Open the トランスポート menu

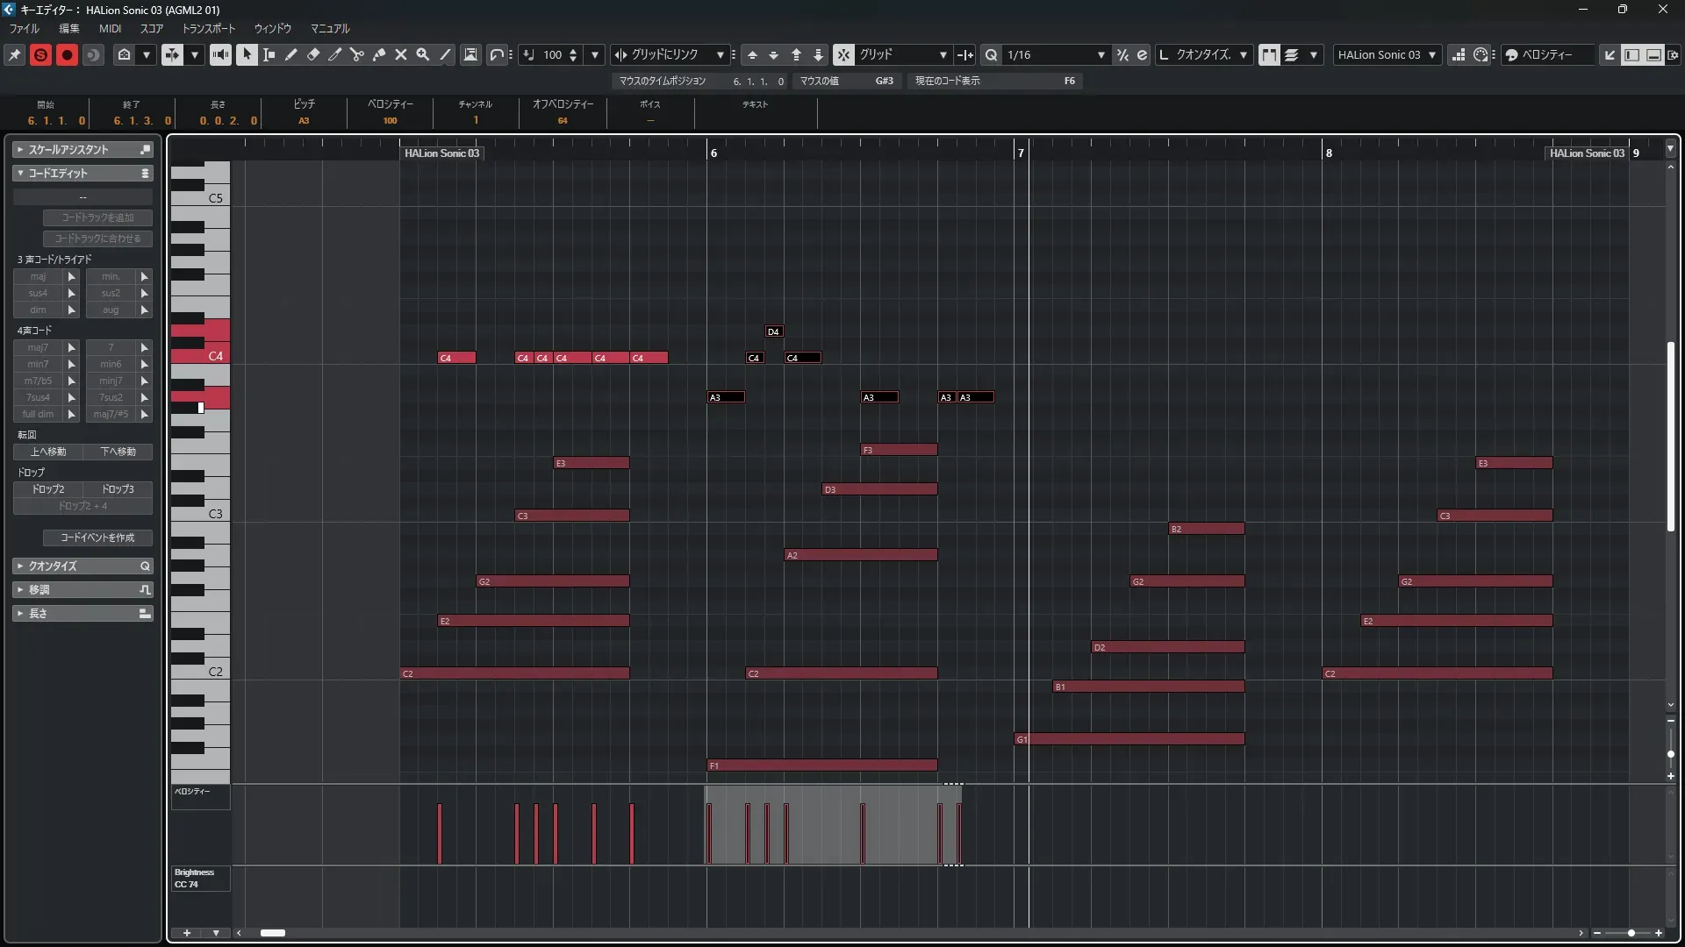pyautogui.click(x=209, y=28)
